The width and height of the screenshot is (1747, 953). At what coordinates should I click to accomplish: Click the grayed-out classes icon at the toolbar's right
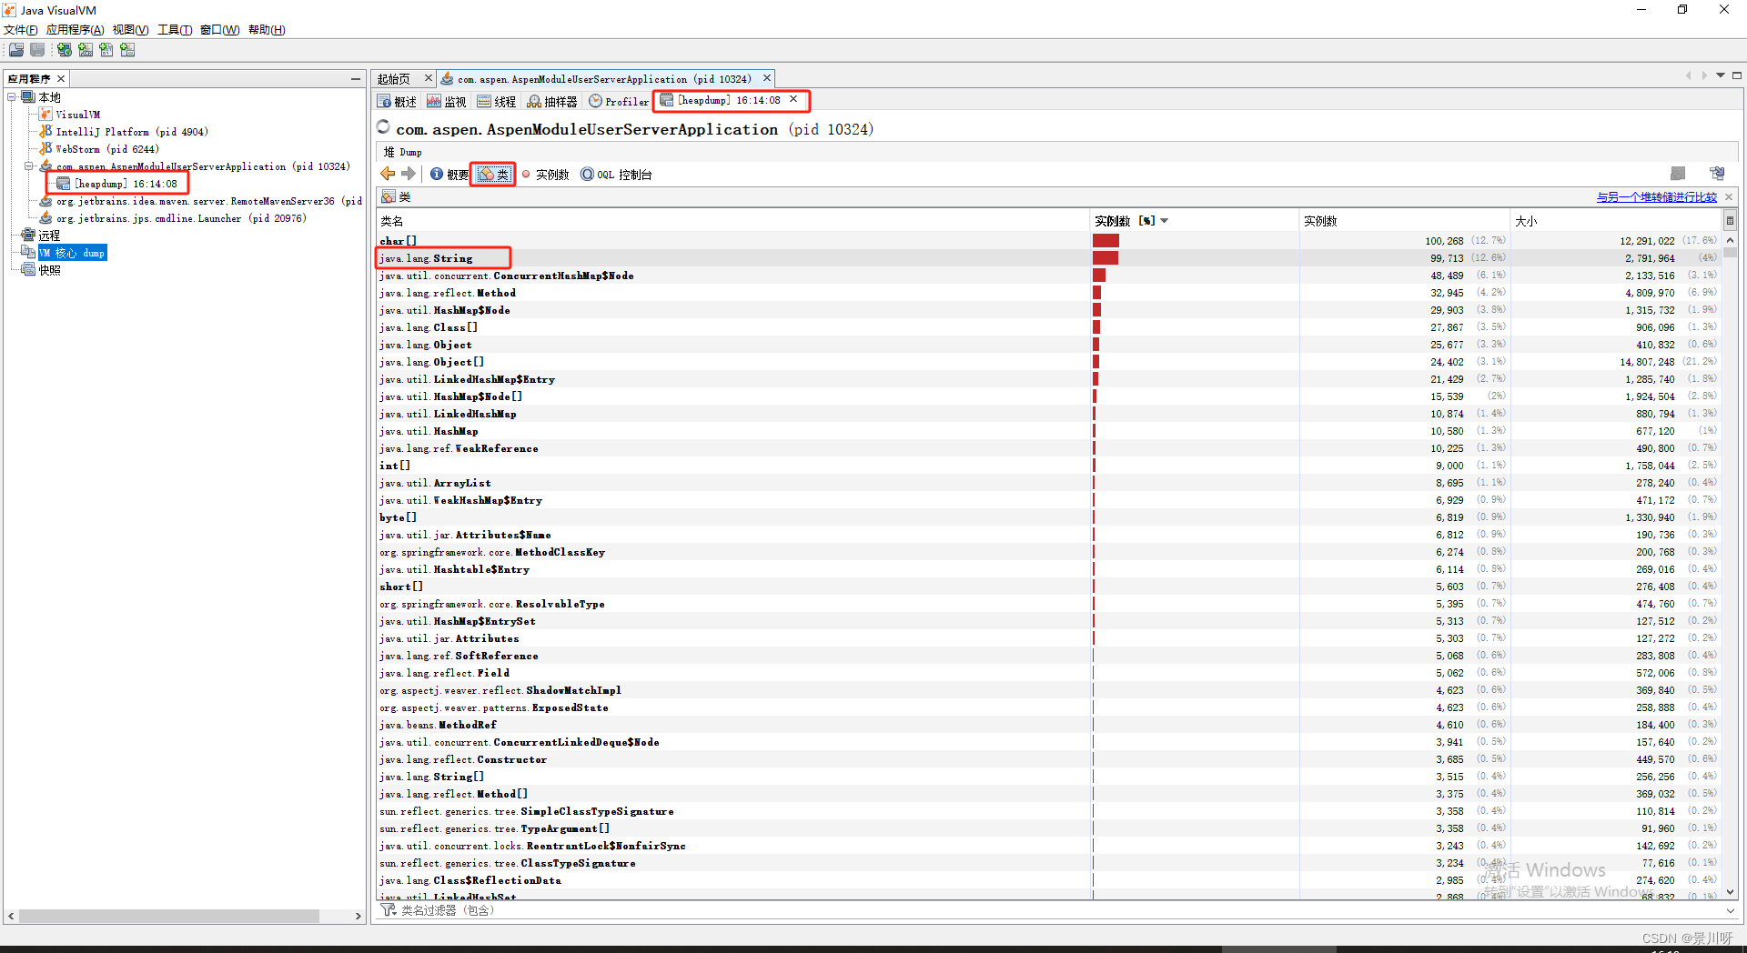pos(1679,174)
